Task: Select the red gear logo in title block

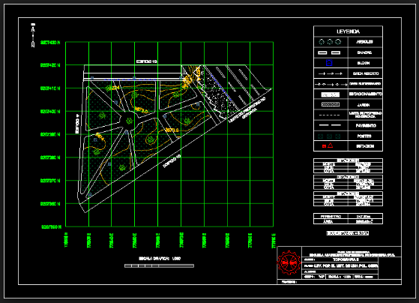Action: [289, 263]
